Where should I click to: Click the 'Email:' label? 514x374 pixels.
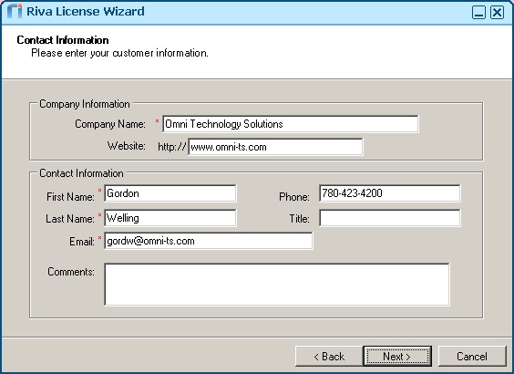pyautogui.click(x=82, y=242)
